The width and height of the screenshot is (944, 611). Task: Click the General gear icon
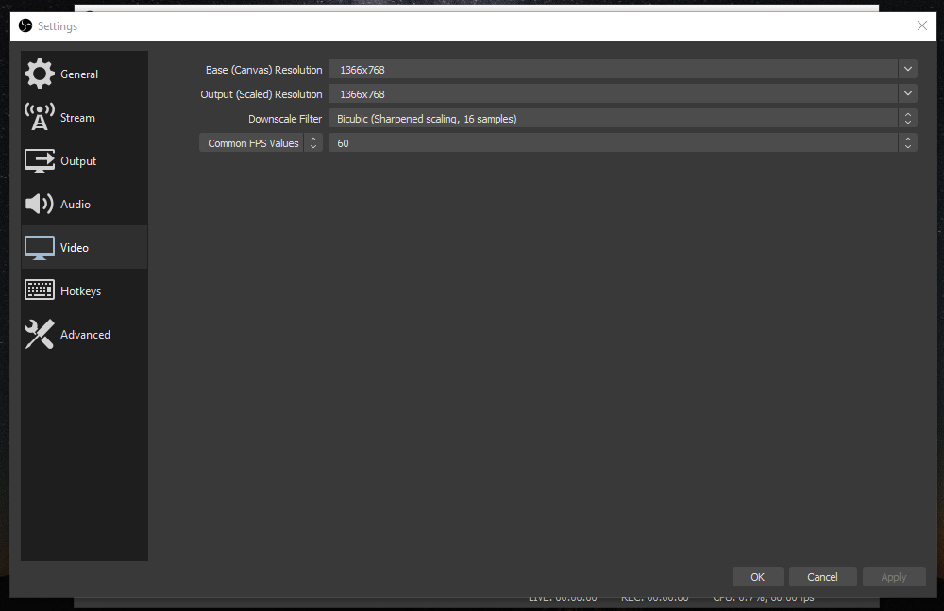pyautogui.click(x=40, y=74)
